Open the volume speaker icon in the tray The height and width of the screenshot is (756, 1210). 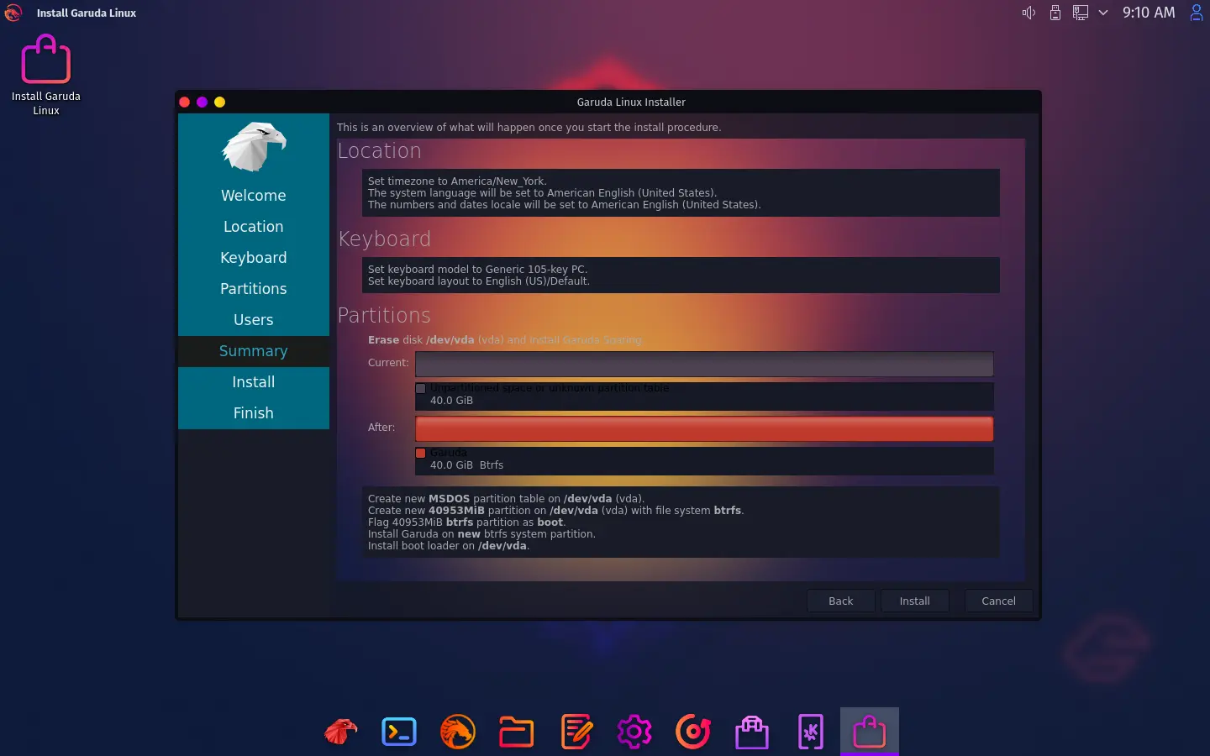[x=1028, y=13]
